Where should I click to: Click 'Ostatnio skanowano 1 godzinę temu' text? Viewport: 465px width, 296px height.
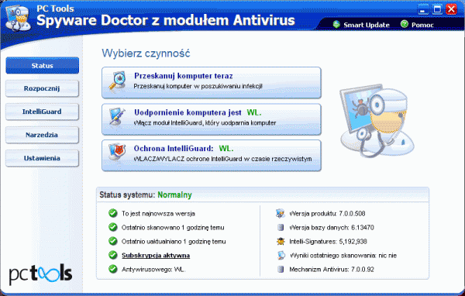click(173, 228)
